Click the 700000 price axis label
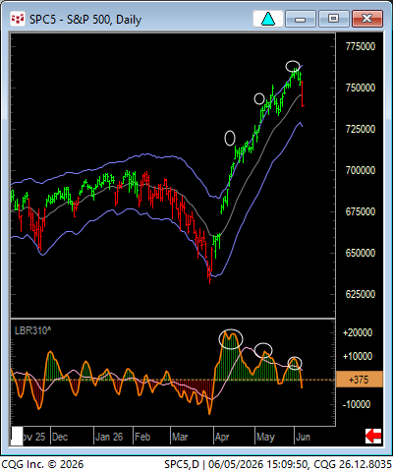The height and width of the screenshot is (472, 393). 361,170
